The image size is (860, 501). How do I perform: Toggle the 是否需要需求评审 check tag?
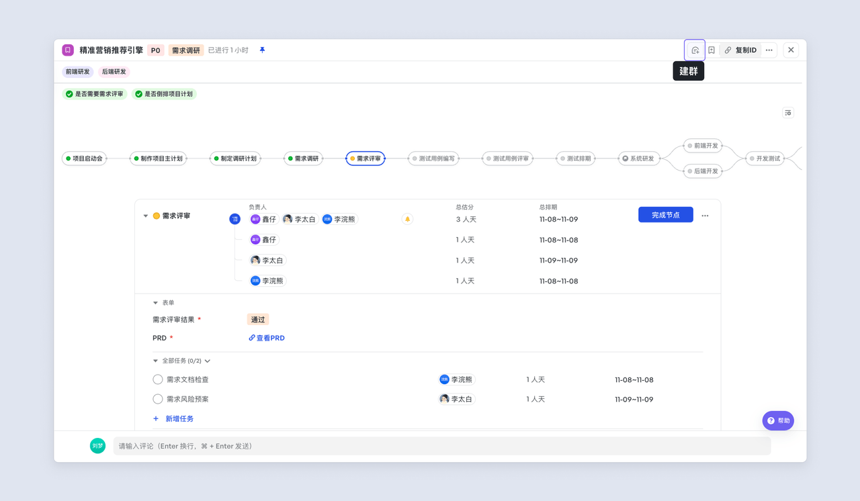tap(95, 94)
